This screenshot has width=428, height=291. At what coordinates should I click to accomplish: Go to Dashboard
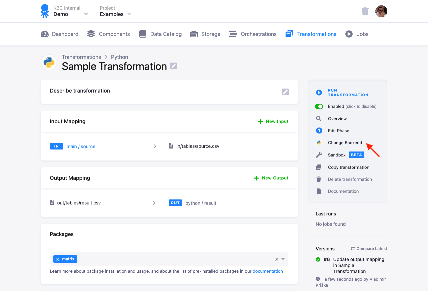coord(59,34)
